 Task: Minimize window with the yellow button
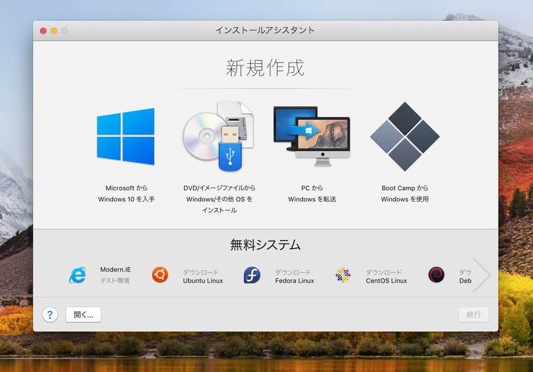click(54, 31)
